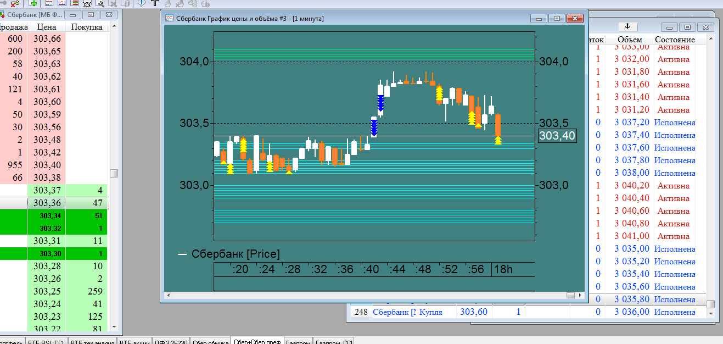Click the Состояние column header in the orders table

[675, 40]
